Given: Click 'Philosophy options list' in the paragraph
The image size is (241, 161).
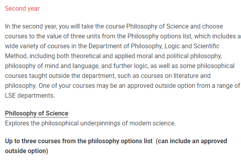Looking at the screenshot, I should [x=159, y=36].
